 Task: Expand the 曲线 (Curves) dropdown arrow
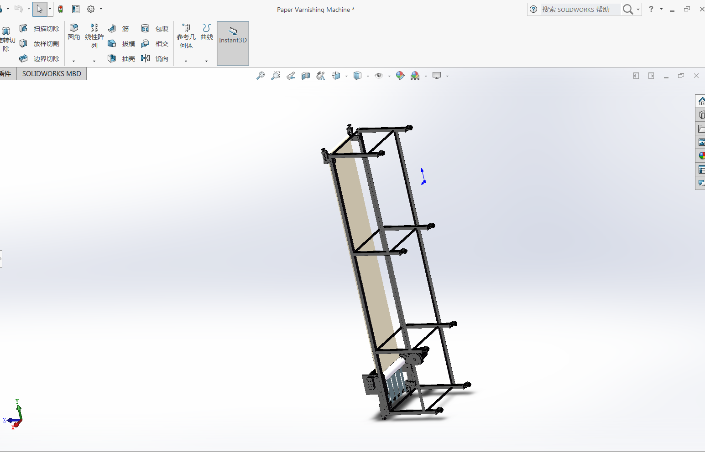206,61
